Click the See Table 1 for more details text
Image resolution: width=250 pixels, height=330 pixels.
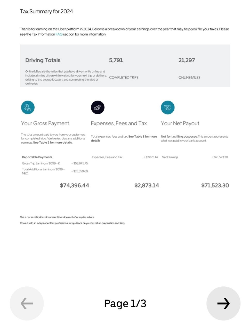124,138
